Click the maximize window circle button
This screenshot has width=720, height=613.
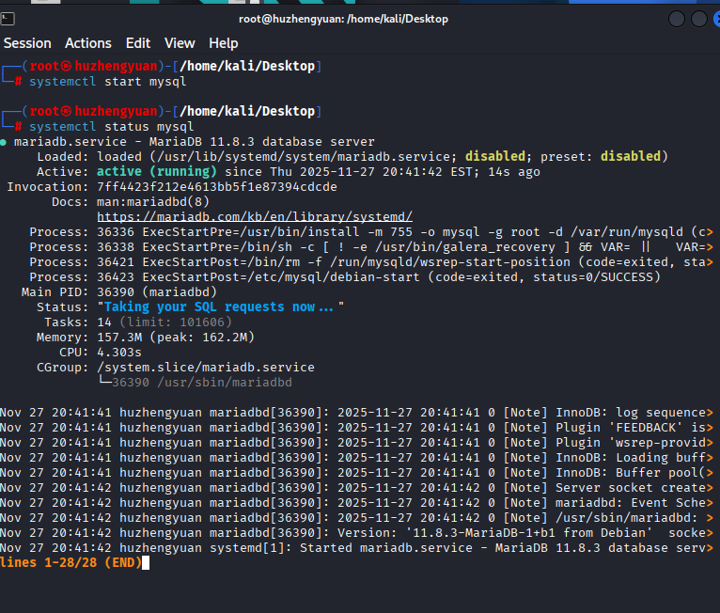pos(699,19)
